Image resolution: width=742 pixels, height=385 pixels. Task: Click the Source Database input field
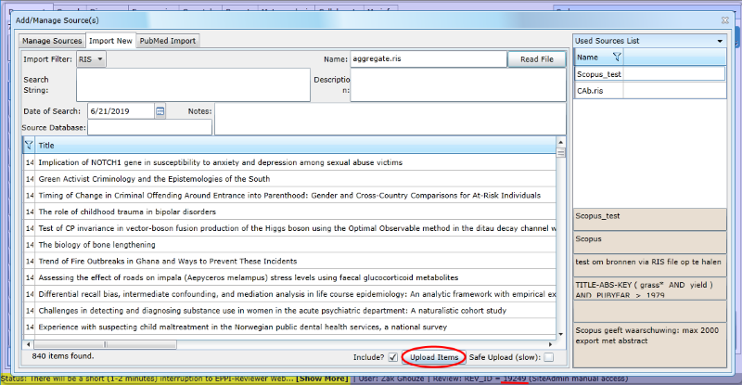tap(149, 127)
